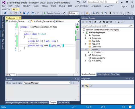
Task: Switch to the Team Explorer tab
Action: [103, 74]
